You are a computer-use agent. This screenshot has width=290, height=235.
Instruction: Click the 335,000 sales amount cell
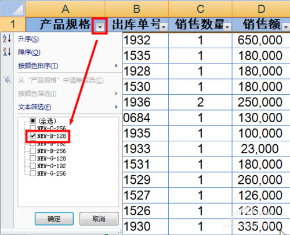[x=261, y=226]
